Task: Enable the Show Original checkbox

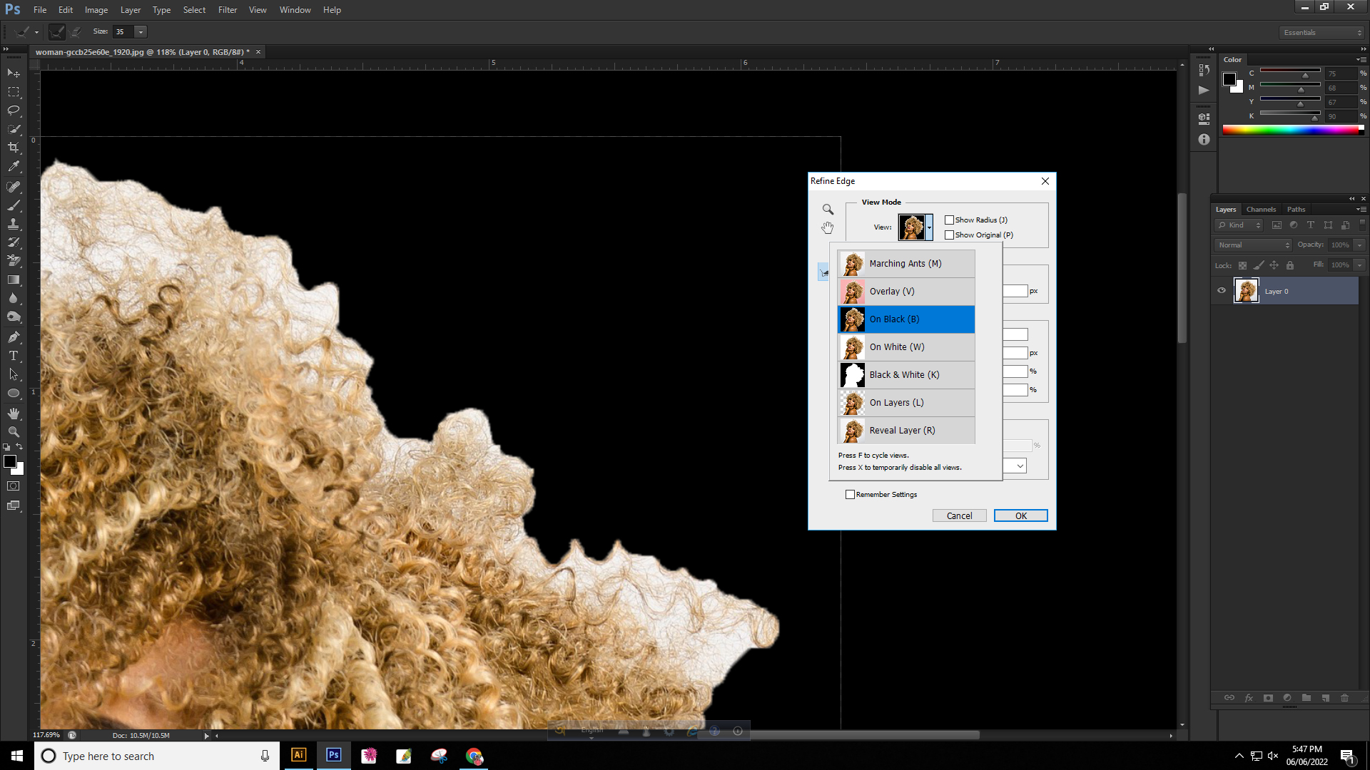Action: pos(949,235)
